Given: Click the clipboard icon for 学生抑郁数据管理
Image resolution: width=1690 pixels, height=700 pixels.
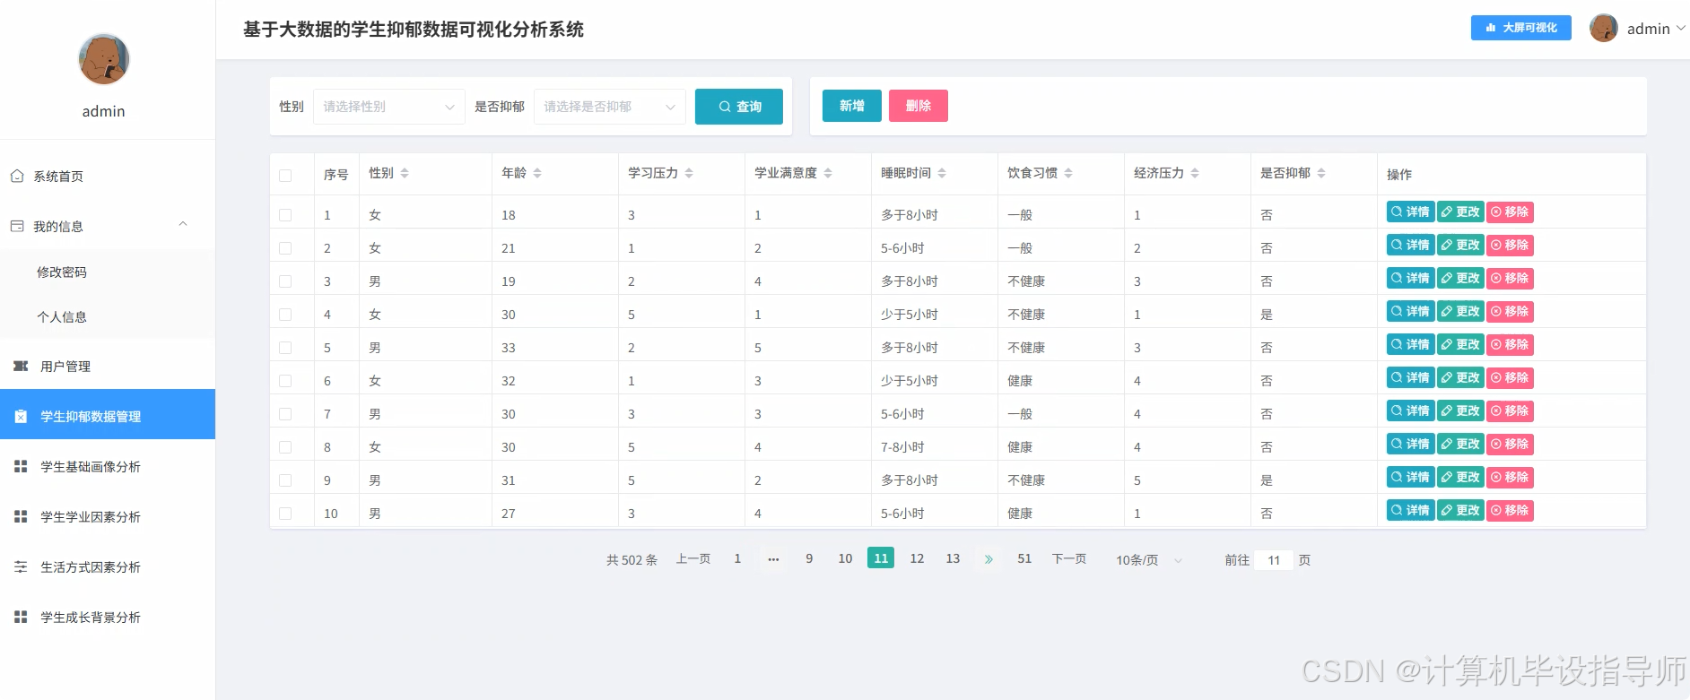Looking at the screenshot, I should pos(21,416).
